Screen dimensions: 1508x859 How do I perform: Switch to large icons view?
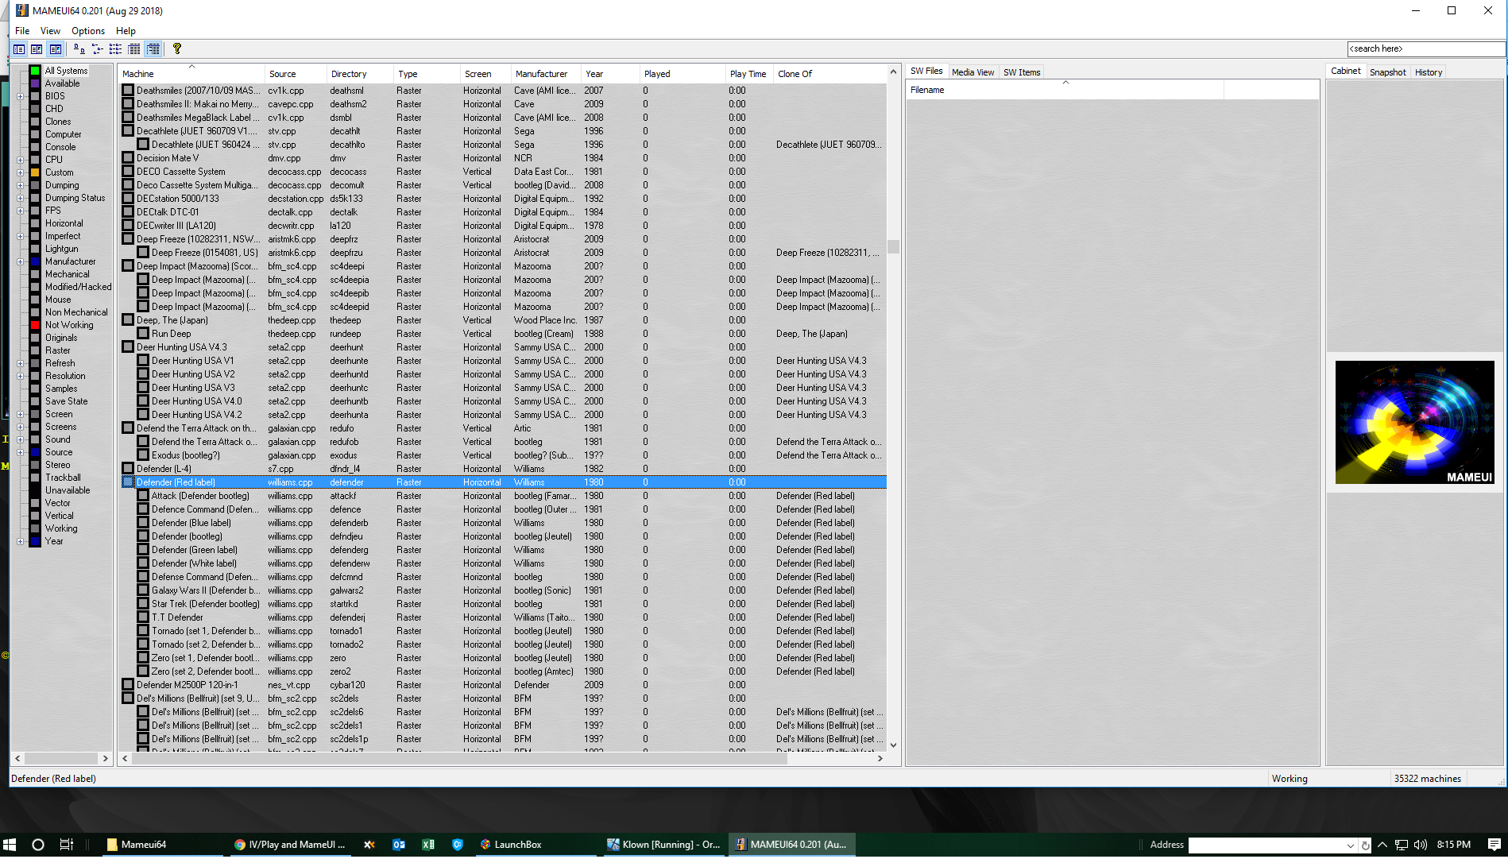pyautogui.click(x=79, y=49)
